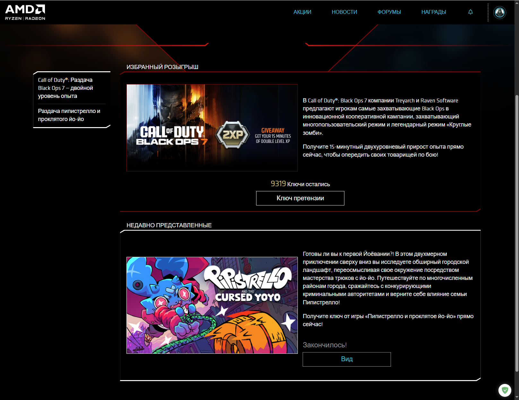
Task: Select the НАГРАДЫ menu item
Action: [x=434, y=12]
